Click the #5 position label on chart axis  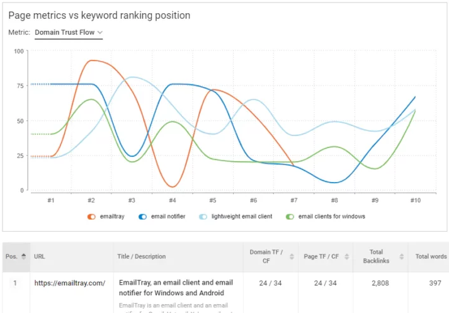(213, 200)
